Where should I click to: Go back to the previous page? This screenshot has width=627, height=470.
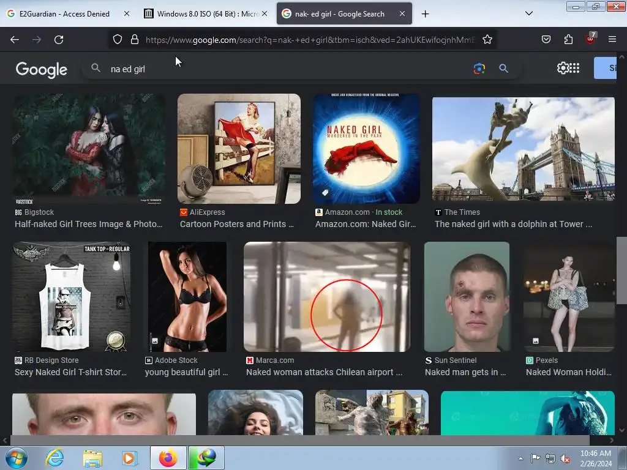(x=15, y=40)
